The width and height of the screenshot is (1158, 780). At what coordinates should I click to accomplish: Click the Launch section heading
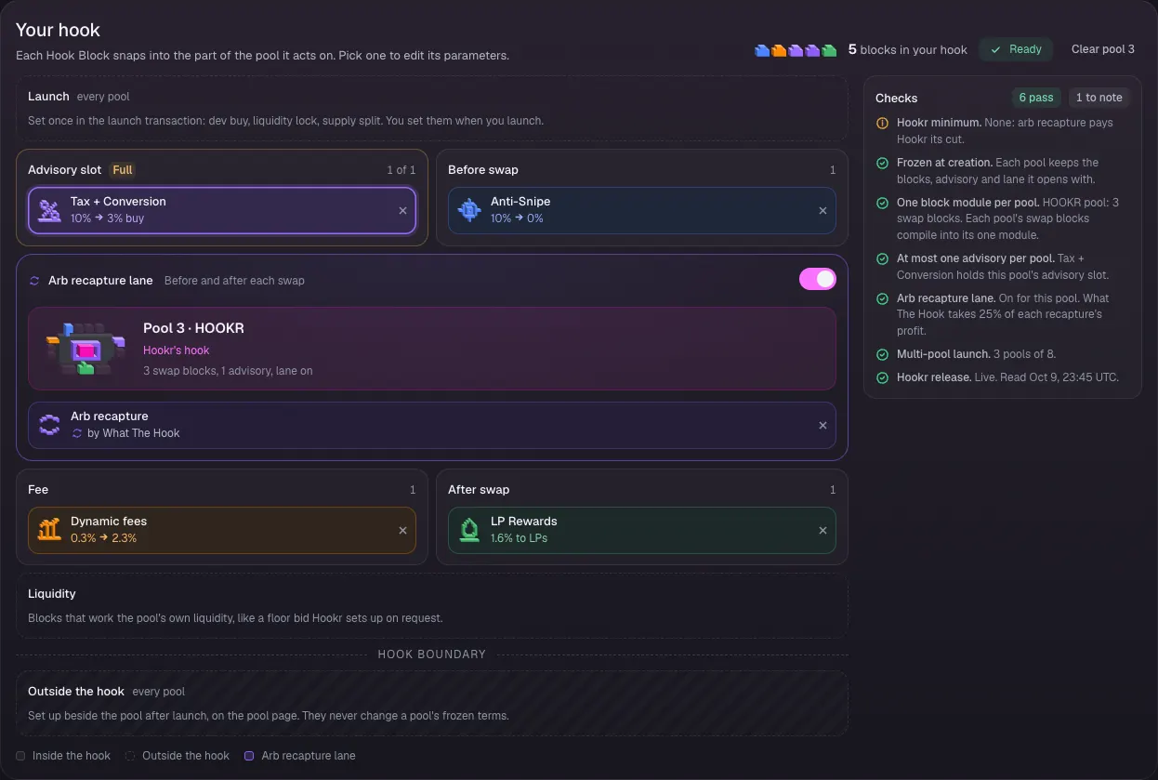click(48, 97)
